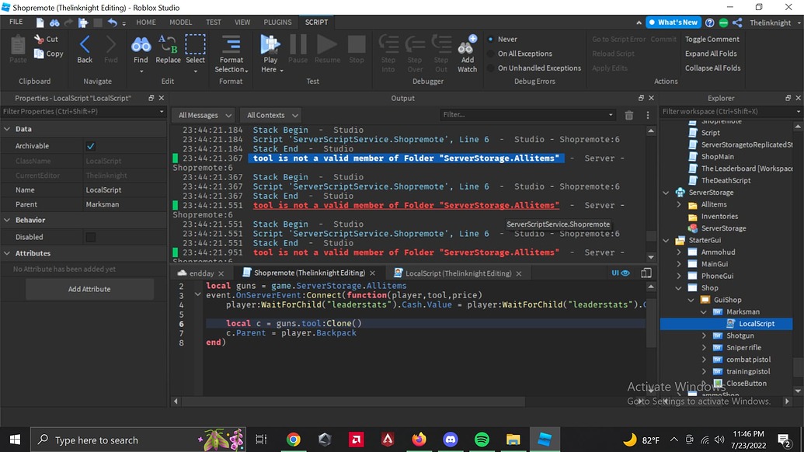The height and width of the screenshot is (452, 804).
Task: Open Discord from the taskbar
Action: click(451, 440)
